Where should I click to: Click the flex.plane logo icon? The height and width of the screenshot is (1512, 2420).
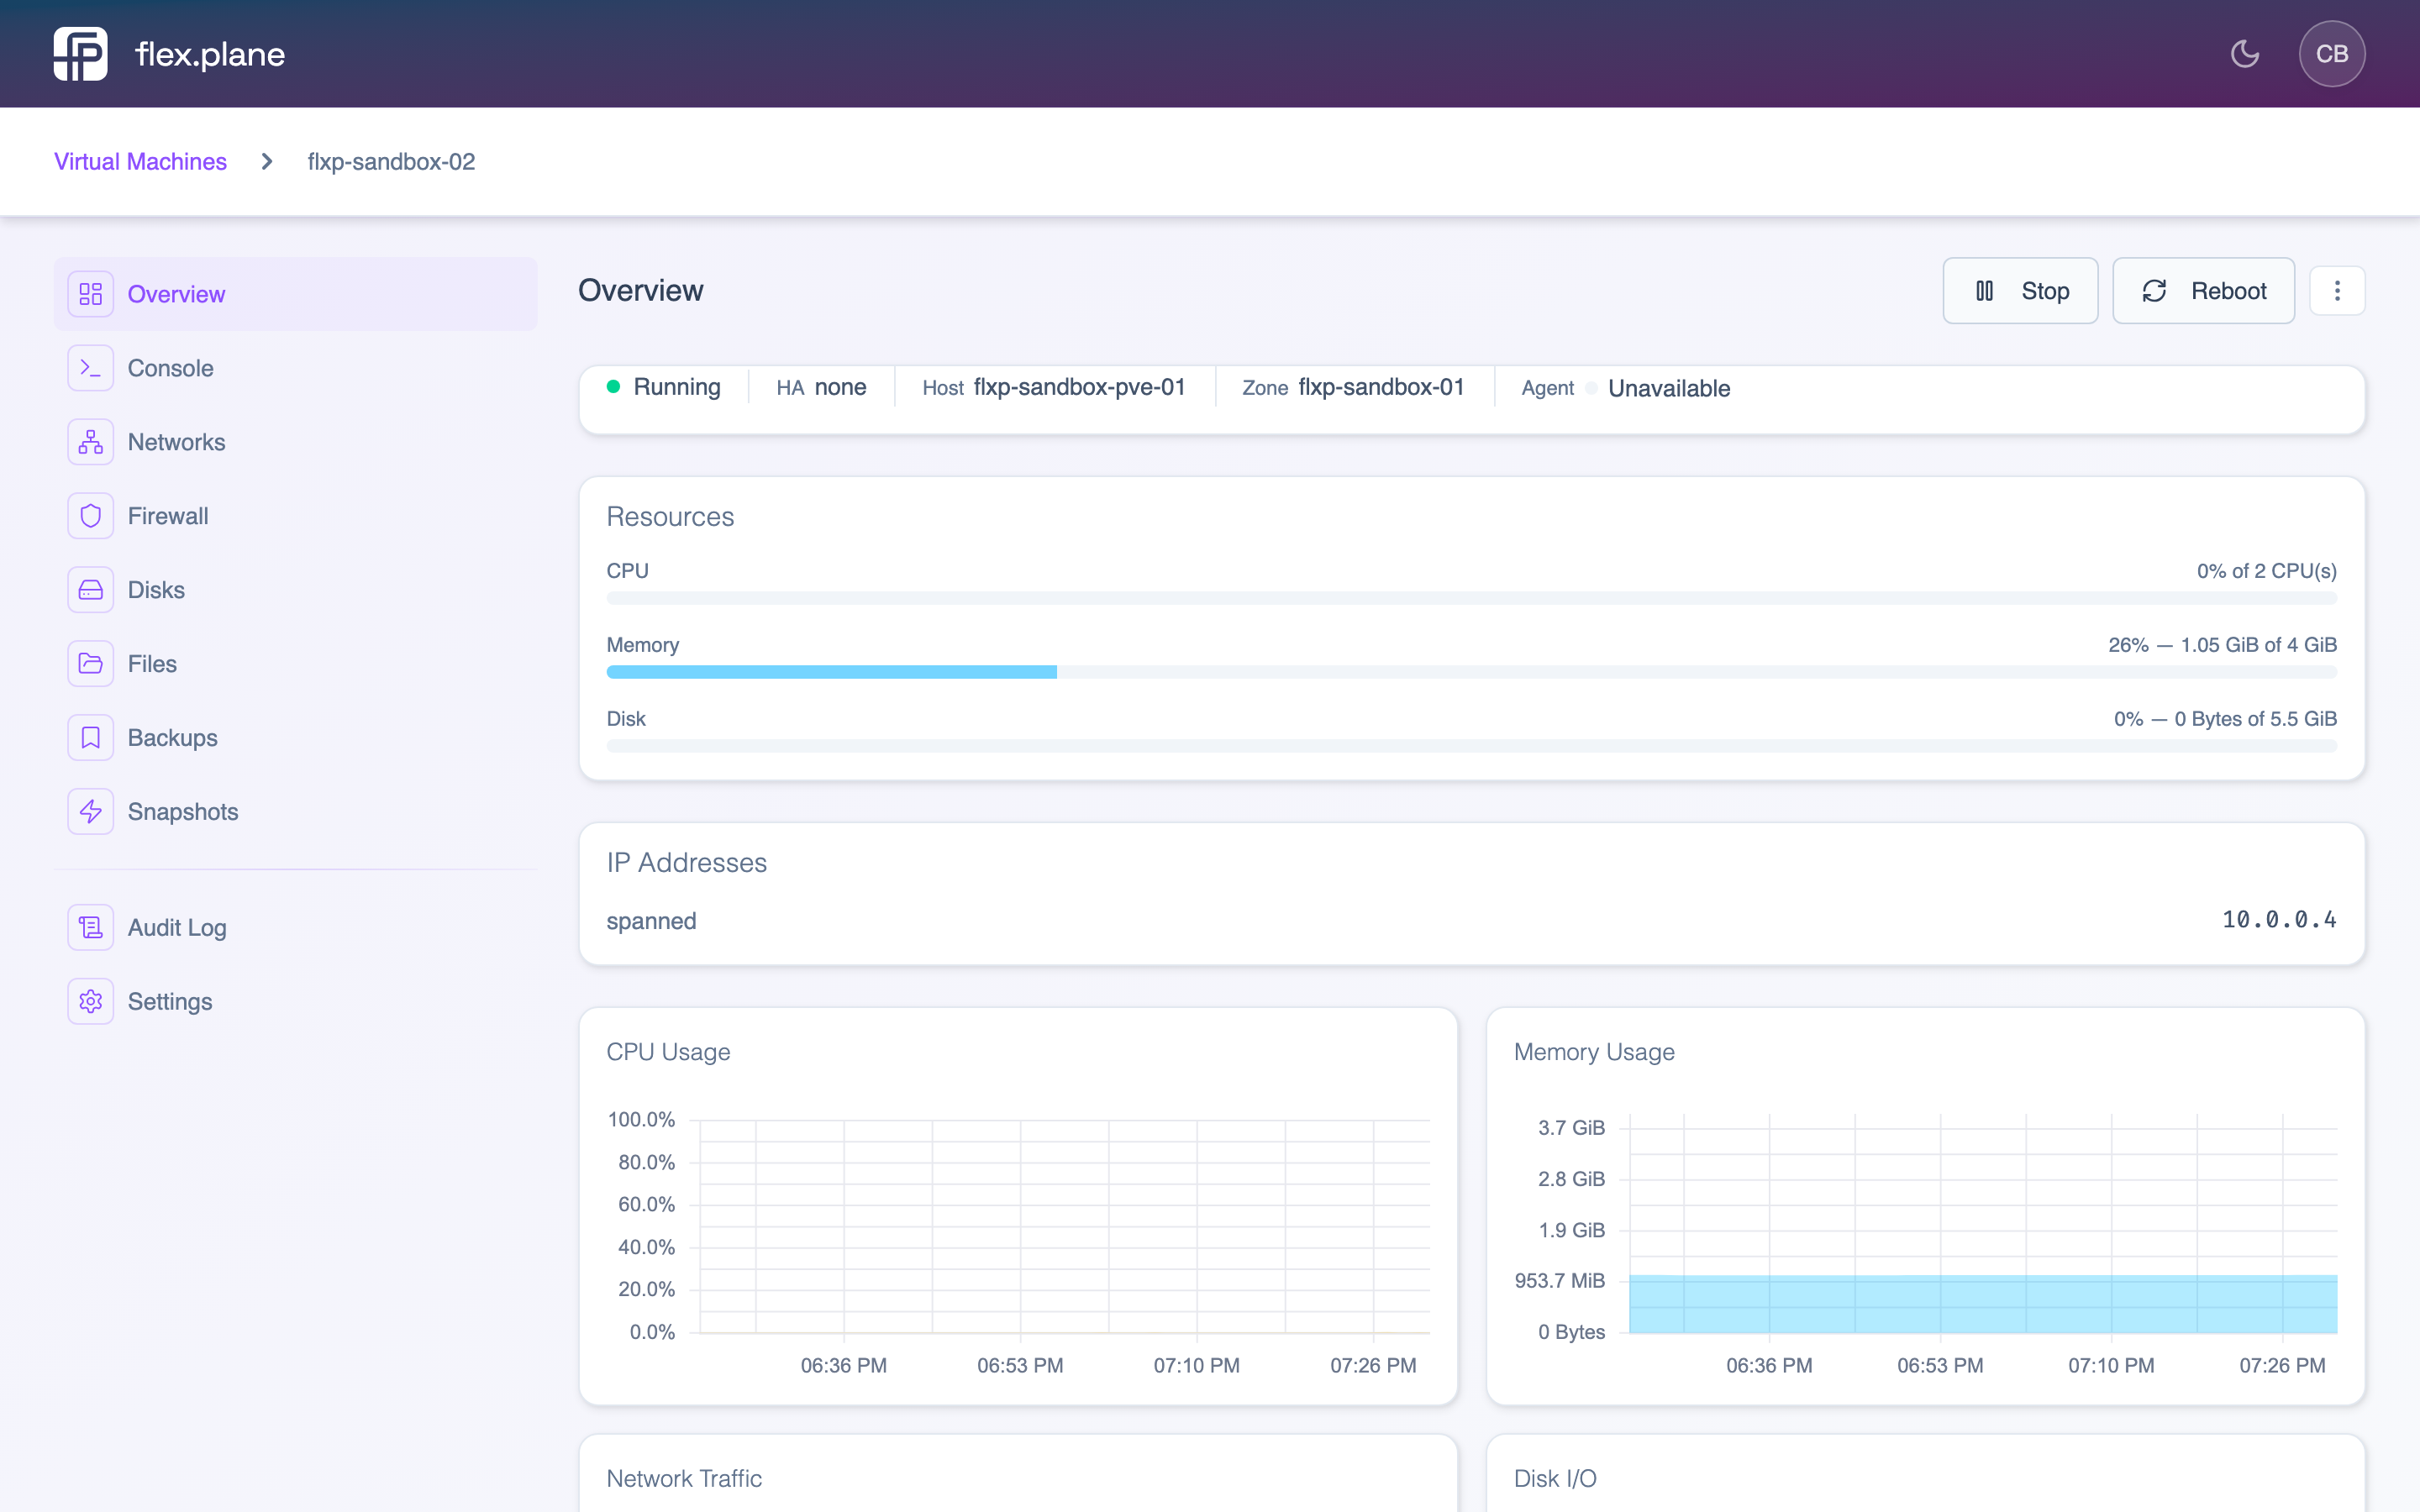pos(81,54)
